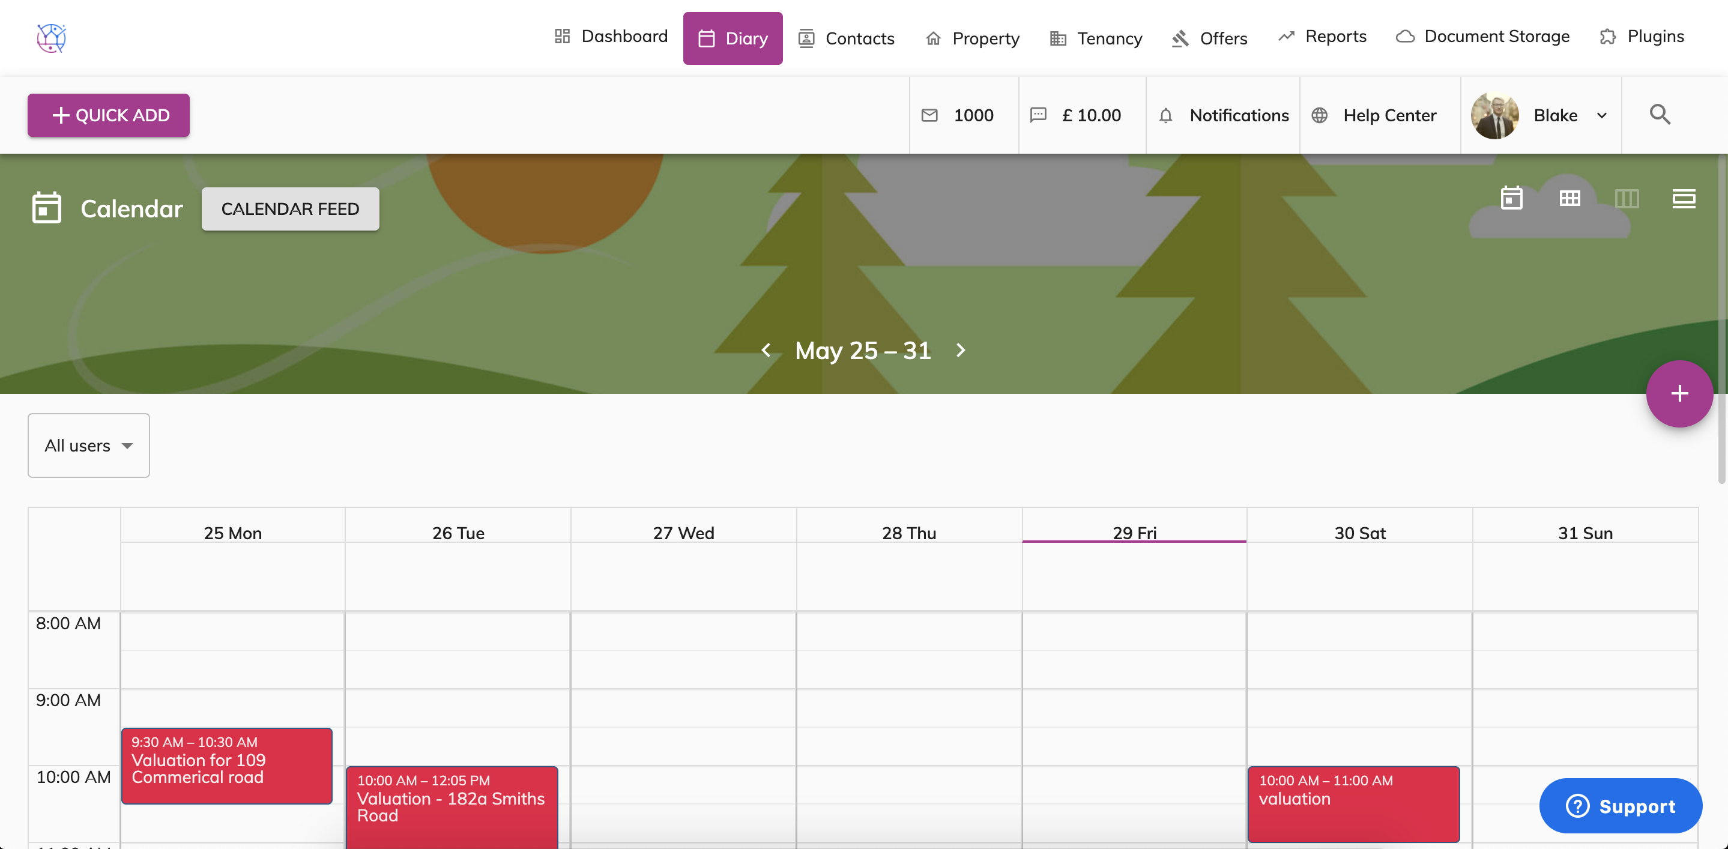The height and width of the screenshot is (849, 1728).
Task: Navigate to the Tenancy section
Action: [x=1094, y=38]
